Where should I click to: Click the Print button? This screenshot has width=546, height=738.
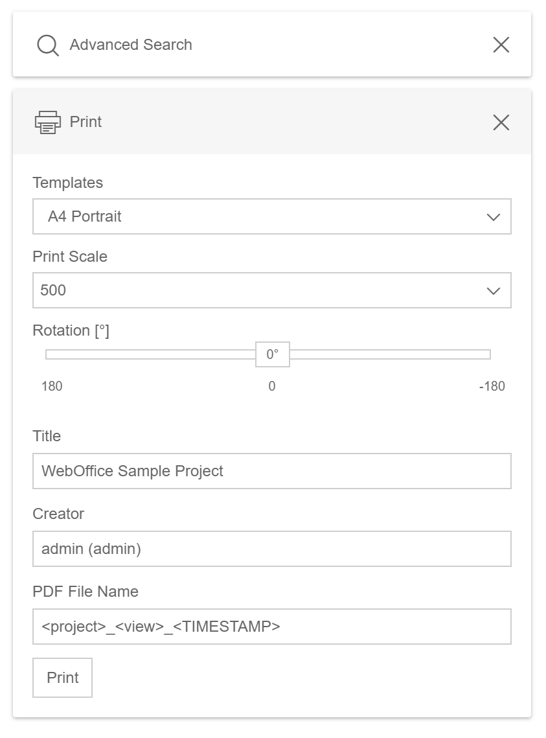coord(62,677)
